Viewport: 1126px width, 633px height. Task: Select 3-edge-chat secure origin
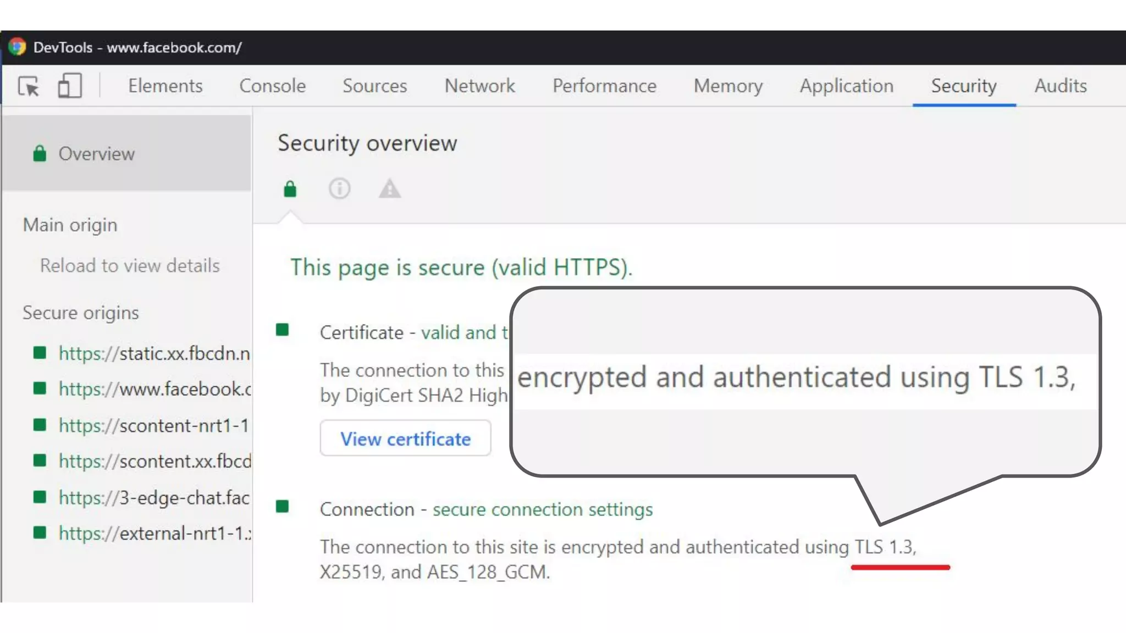tap(154, 498)
